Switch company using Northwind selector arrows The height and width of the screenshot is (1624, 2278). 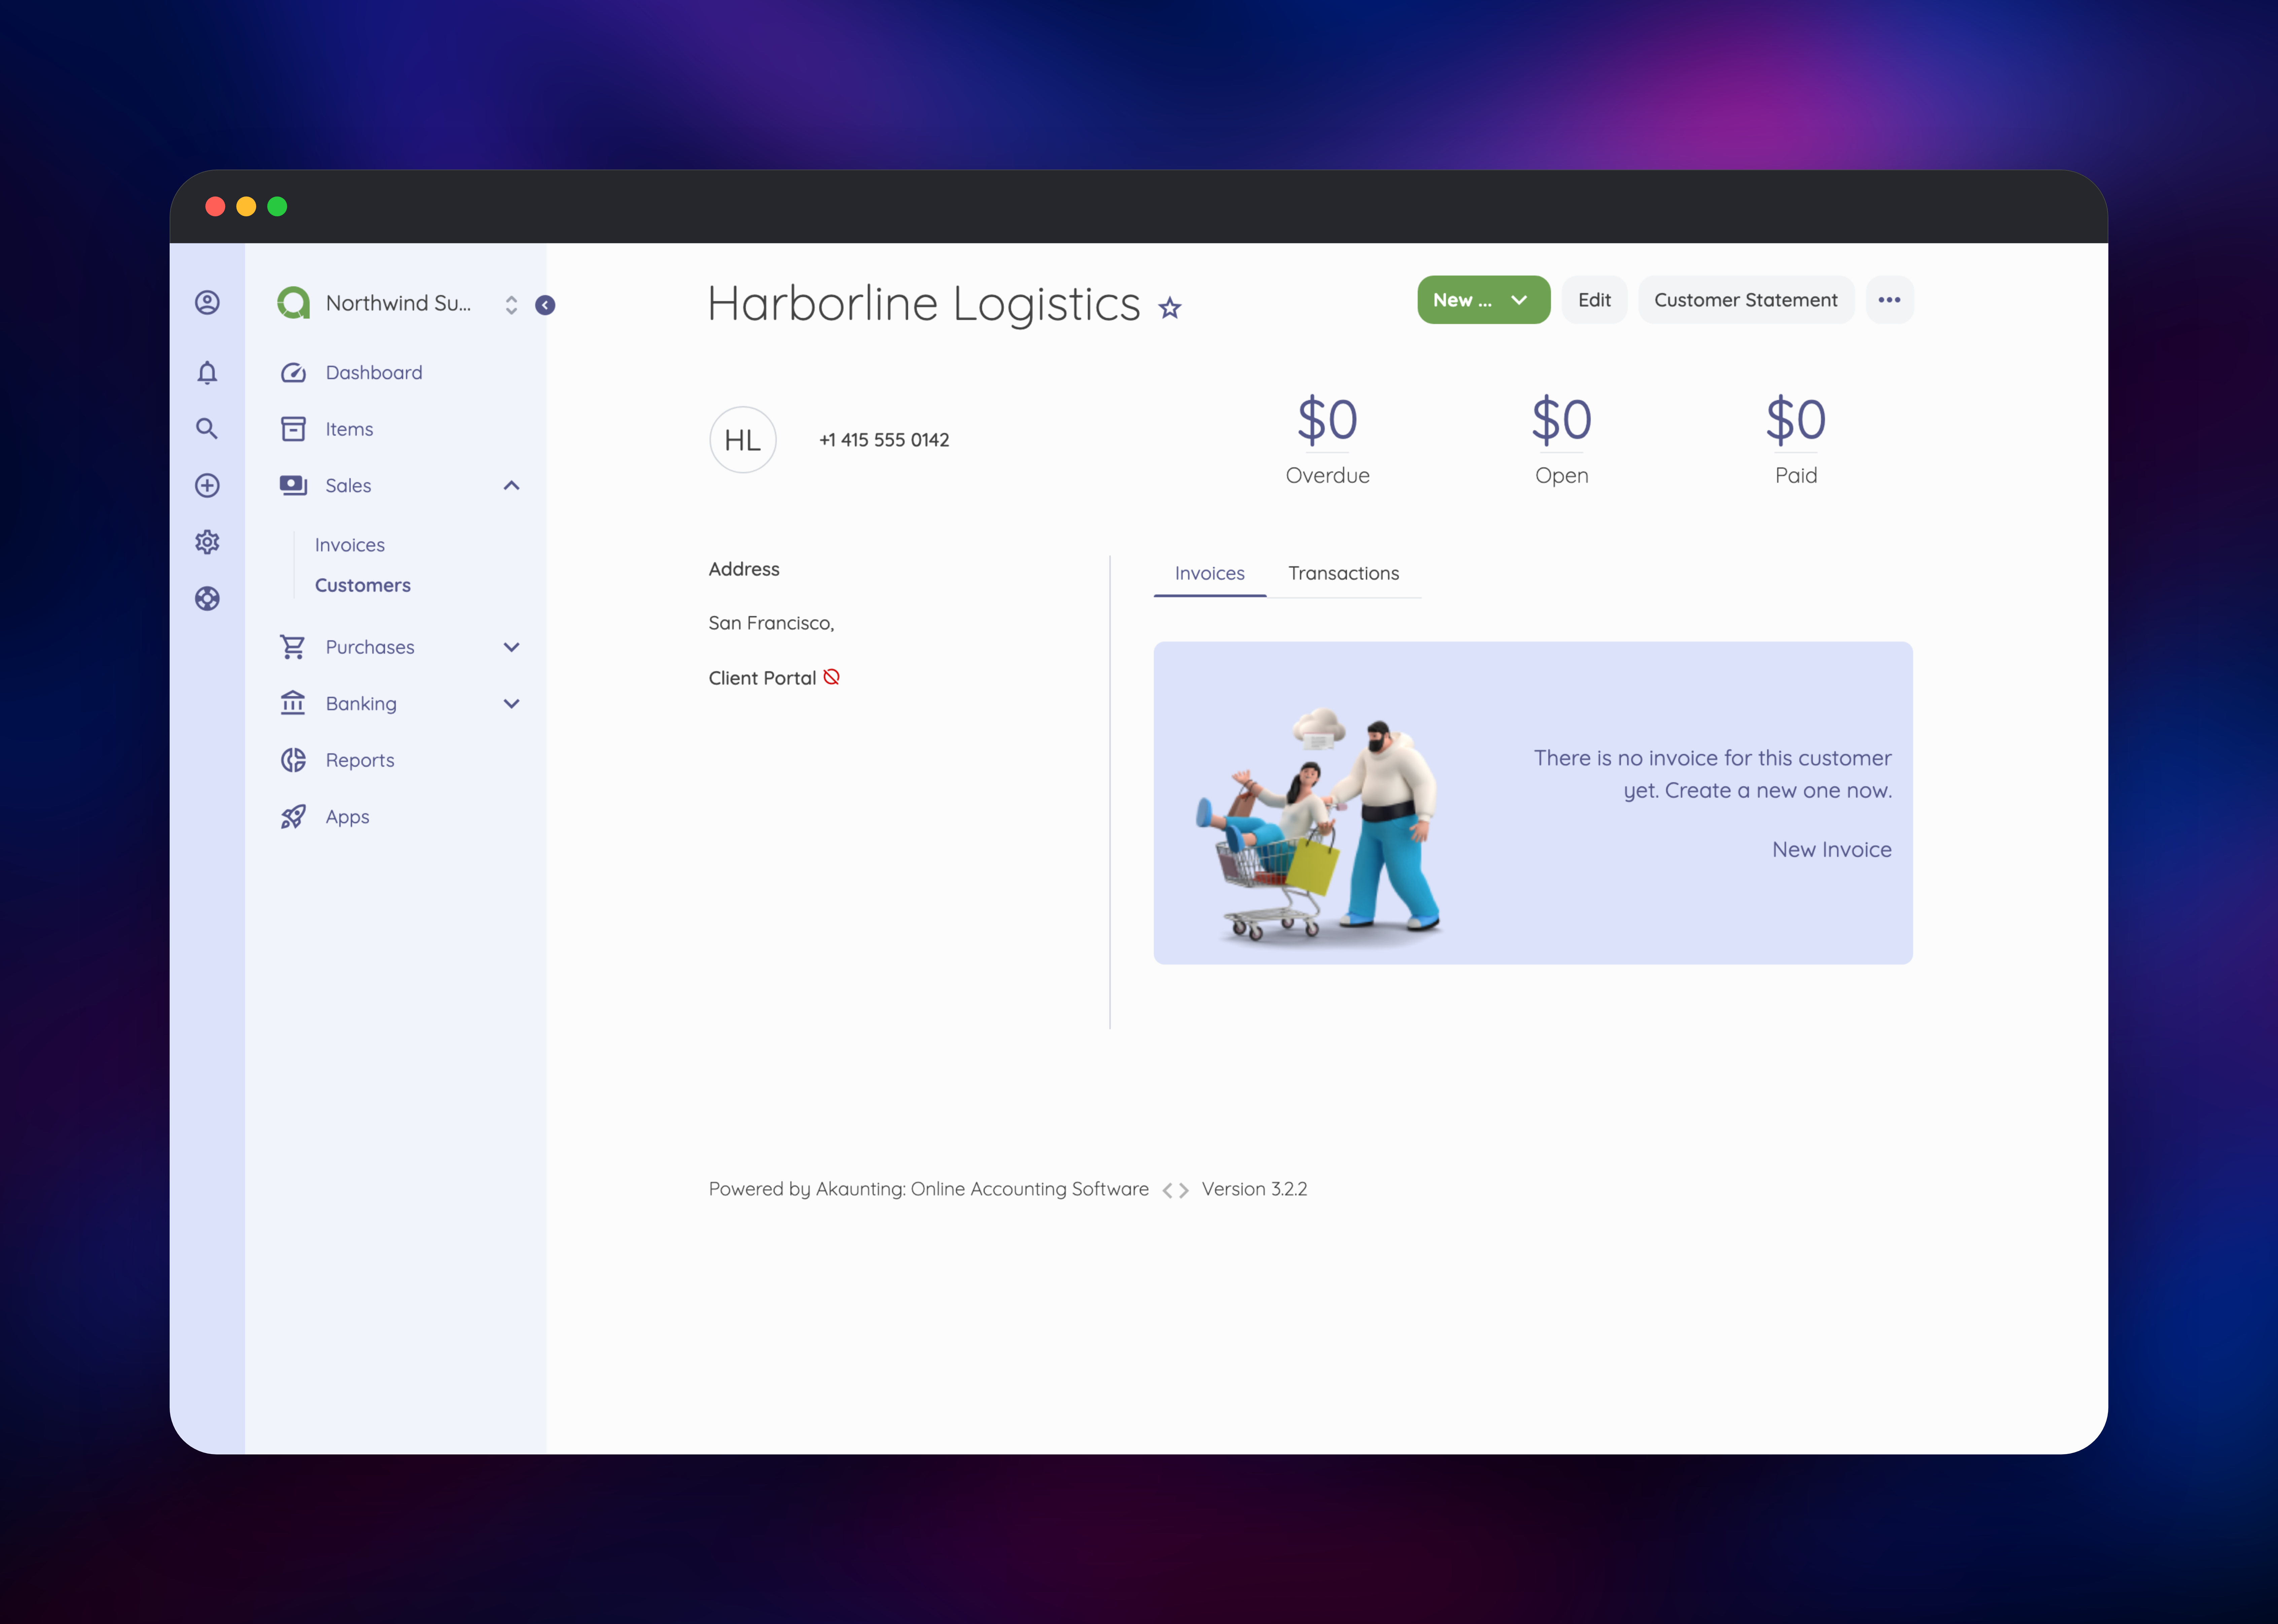click(x=511, y=305)
